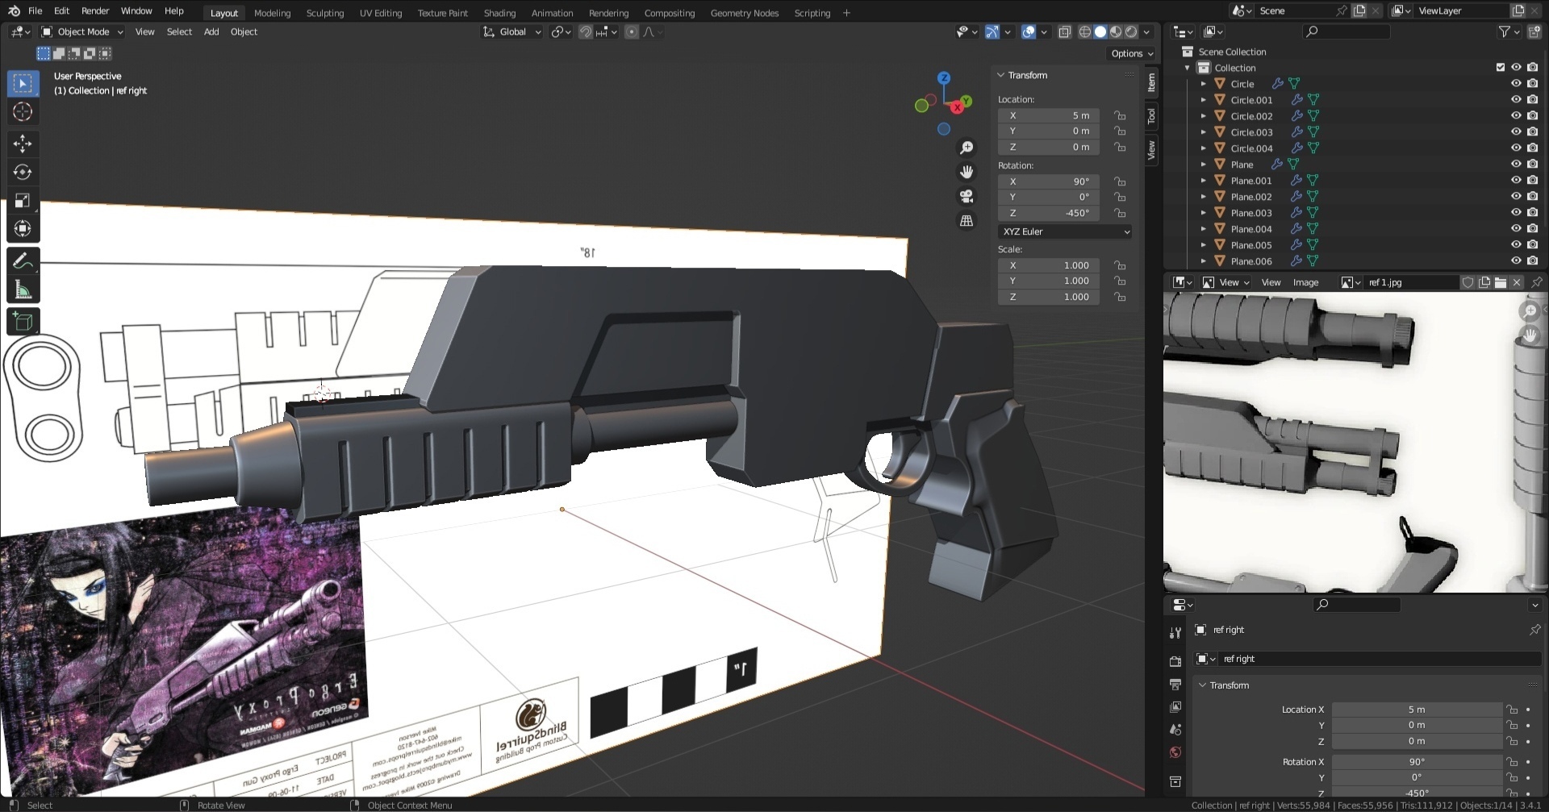Select the Measure tool
This screenshot has width=1549, height=812.
[23, 290]
